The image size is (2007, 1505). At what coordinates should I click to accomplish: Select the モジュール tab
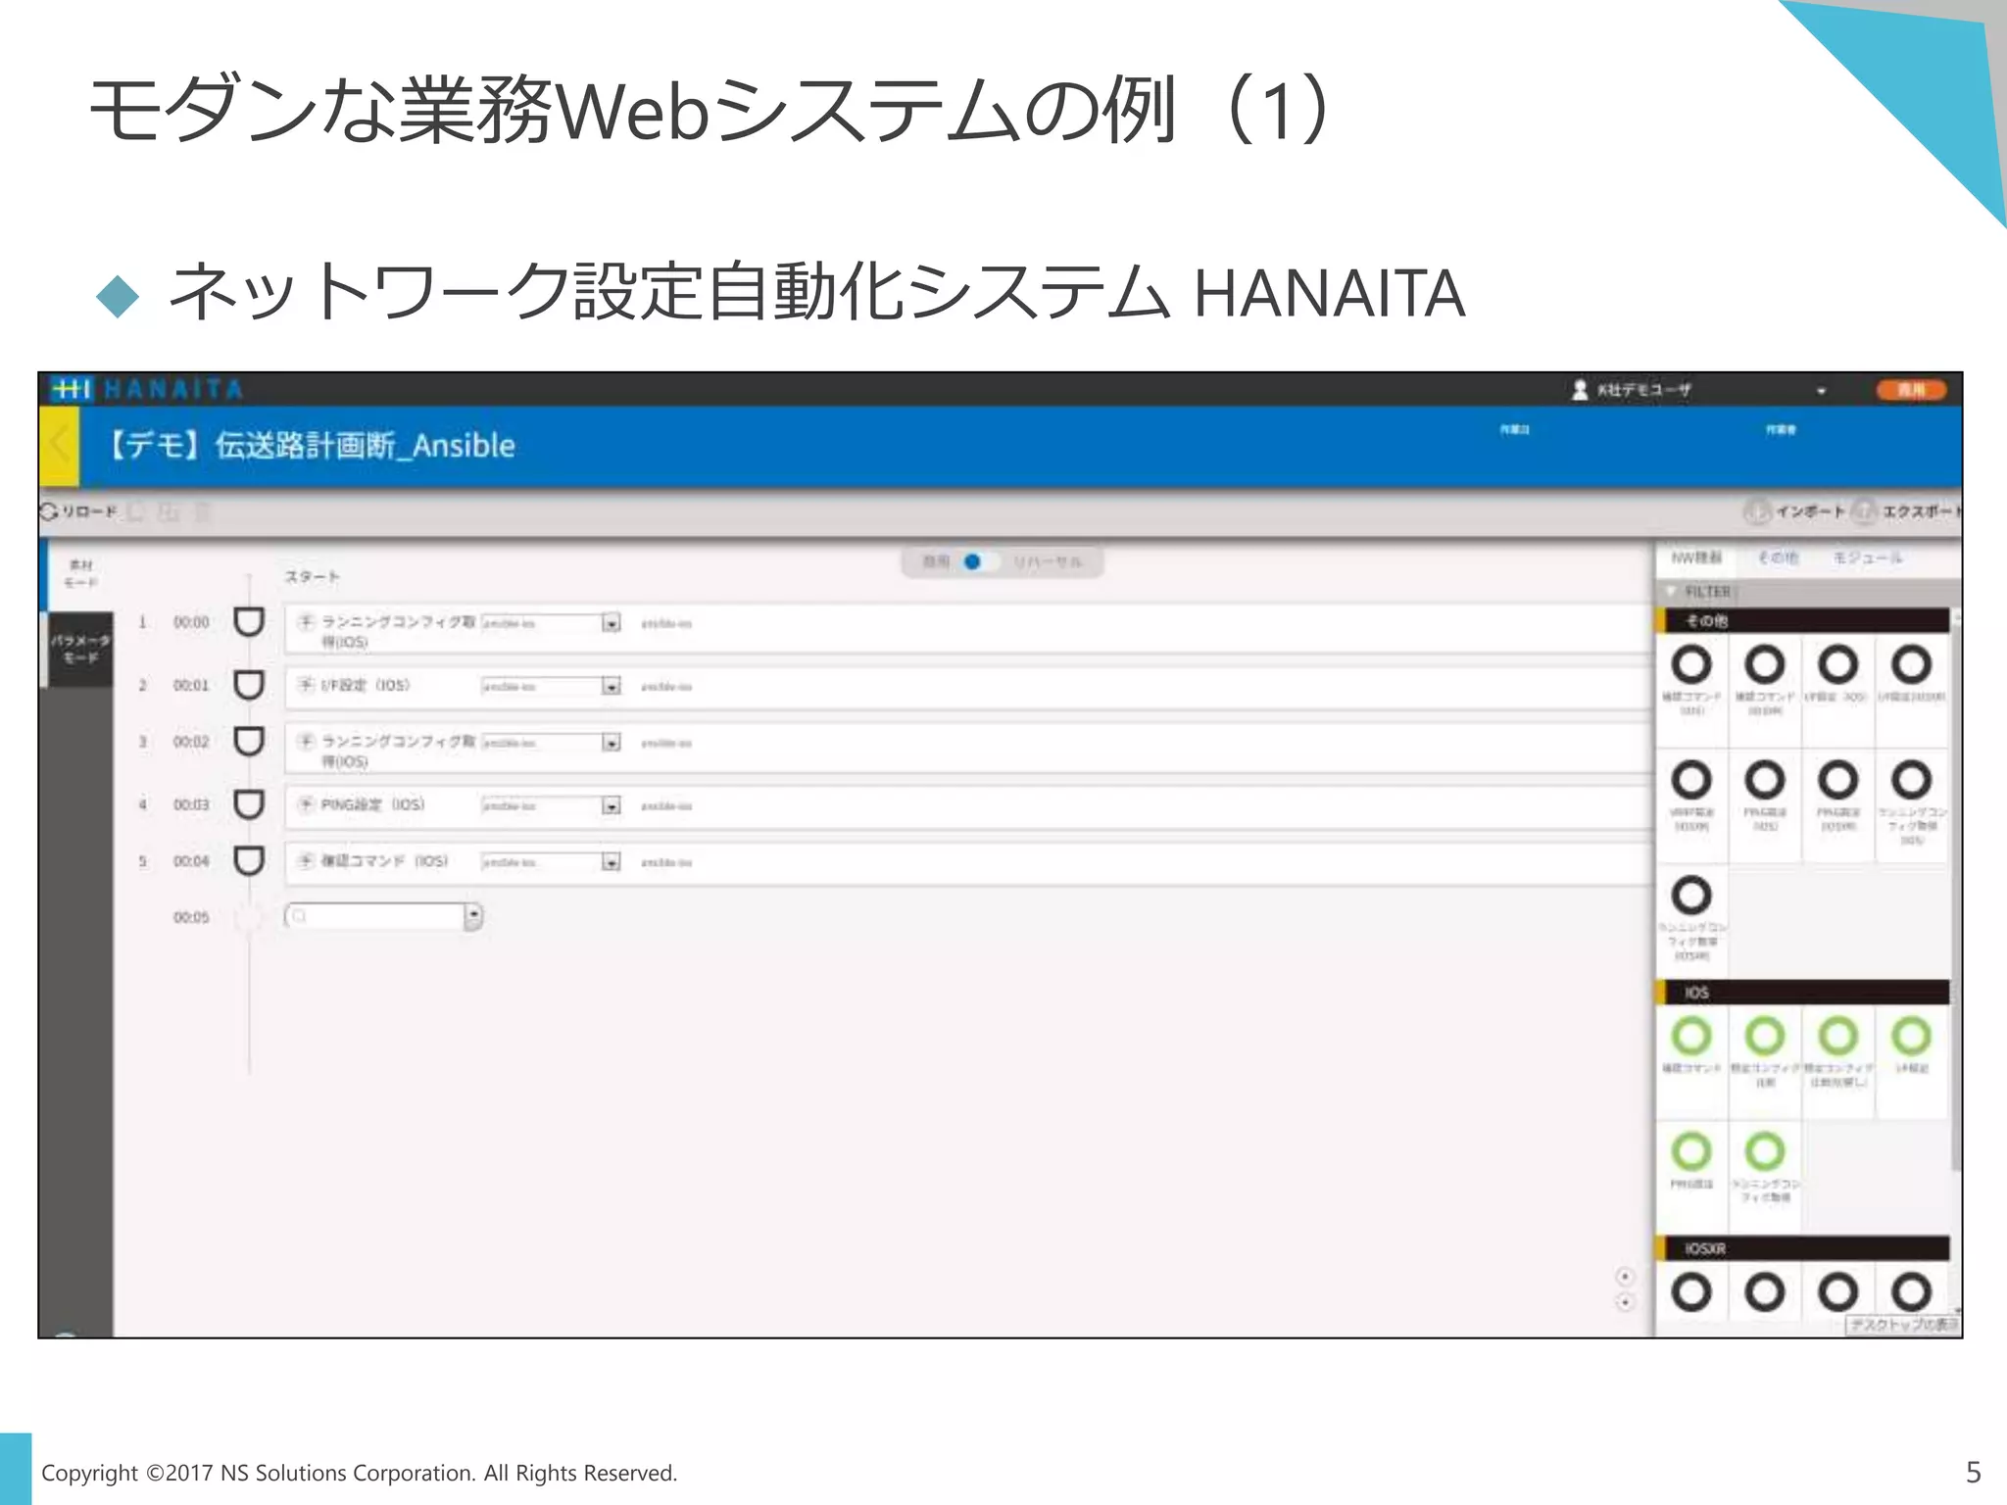[1867, 558]
